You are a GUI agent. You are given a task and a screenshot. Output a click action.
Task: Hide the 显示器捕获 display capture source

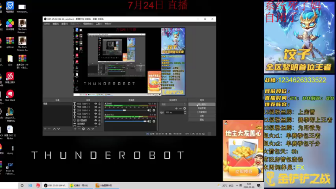[x=96, y=121]
